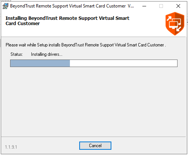Click the installer package icon in title bar
Viewport: 188px width, 155px height.
[x=5, y=6]
